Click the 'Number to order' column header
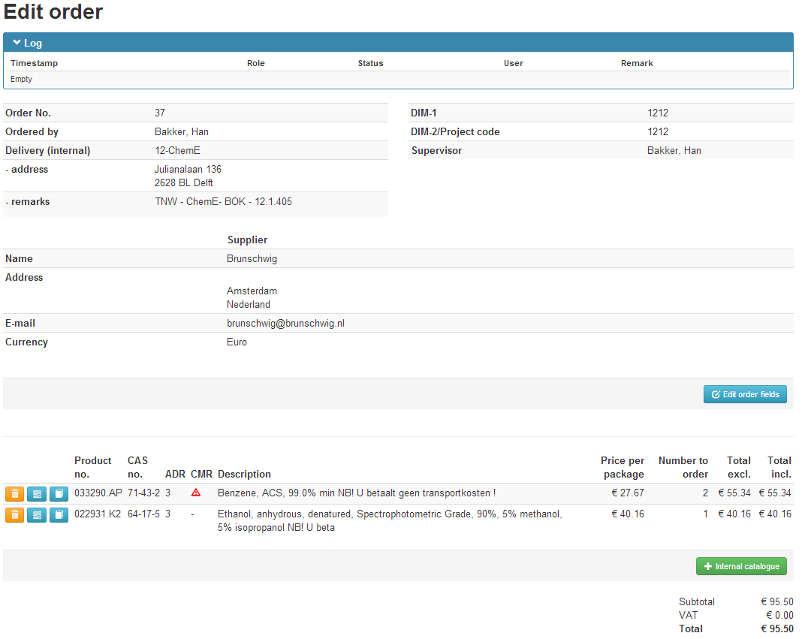The width and height of the screenshot is (802, 639). [683, 467]
